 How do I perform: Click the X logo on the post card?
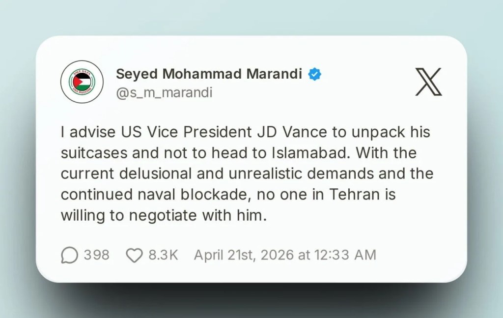428,82
